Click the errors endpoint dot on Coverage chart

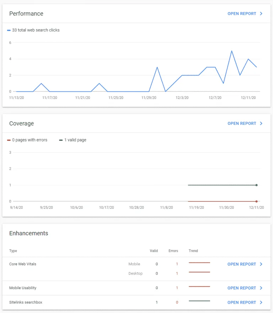(x=256, y=201)
